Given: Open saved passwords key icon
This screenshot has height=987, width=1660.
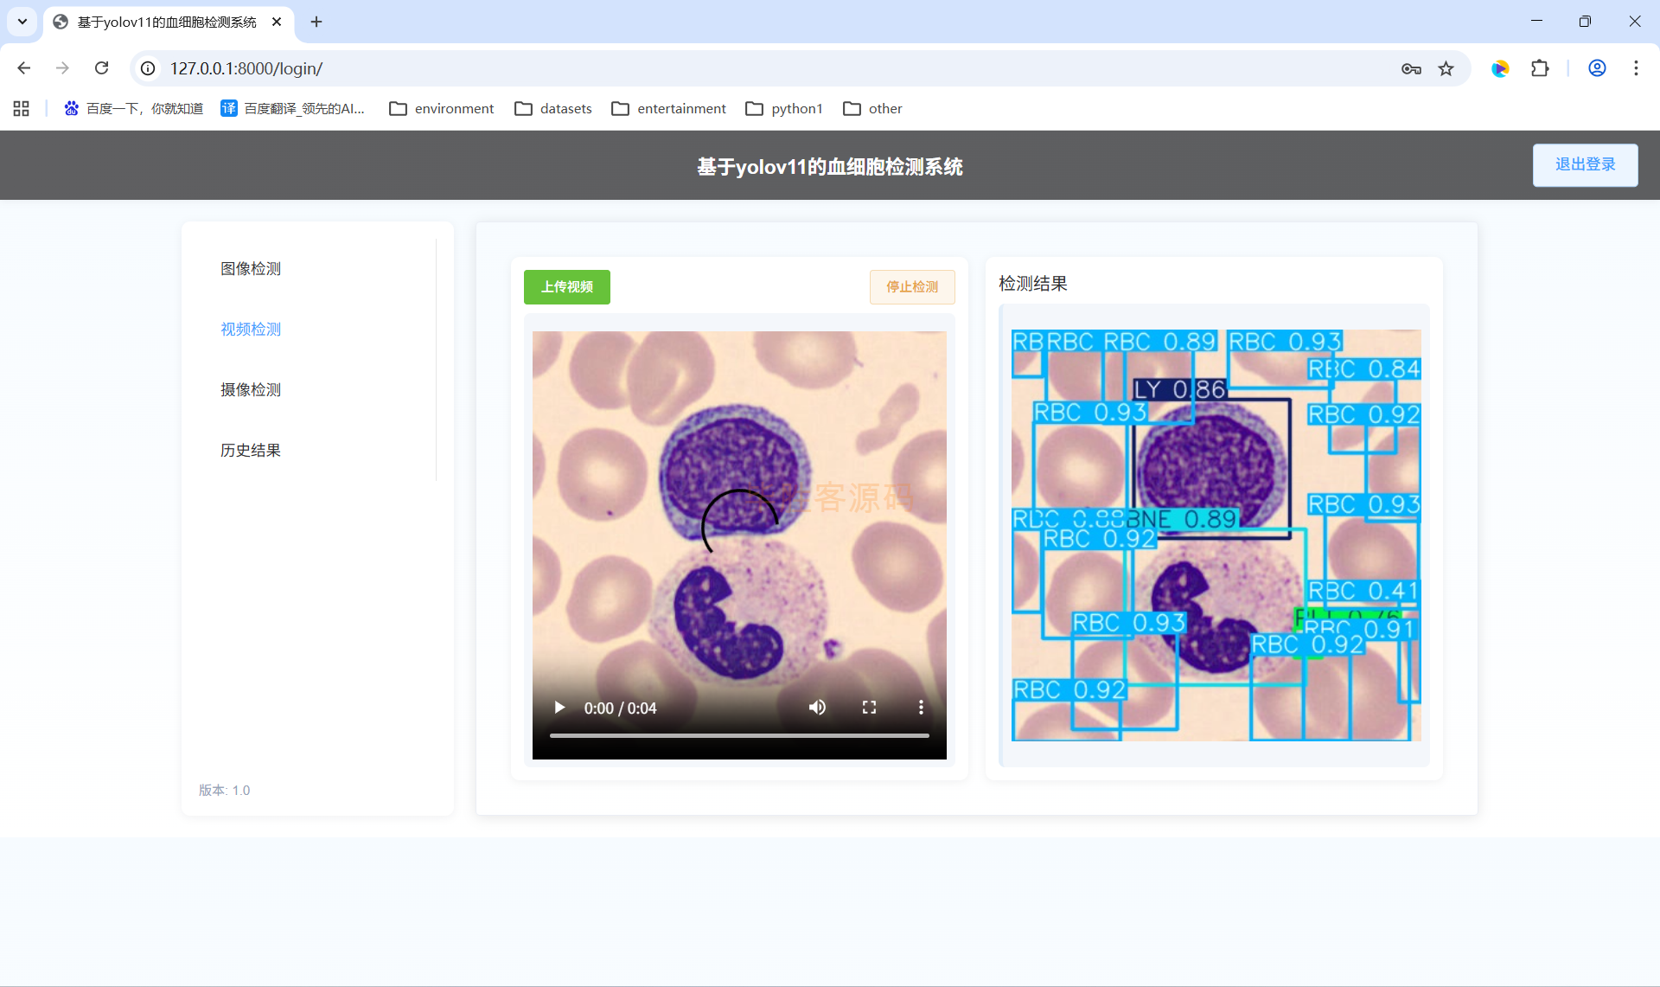Looking at the screenshot, I should pos(1411,68).
